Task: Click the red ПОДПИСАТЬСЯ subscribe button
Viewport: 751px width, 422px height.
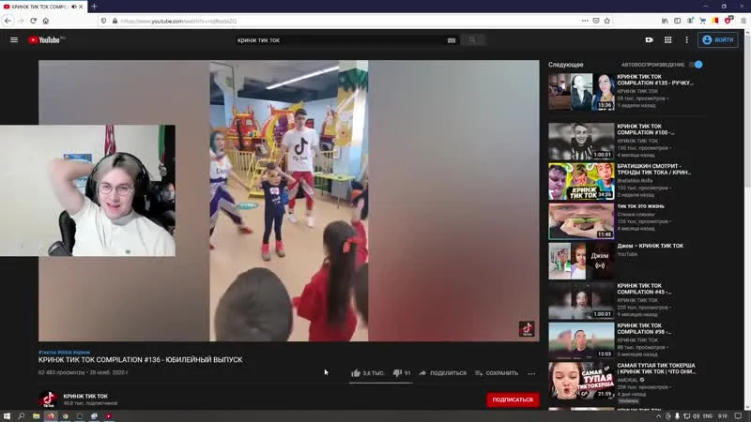Action: 513,400
